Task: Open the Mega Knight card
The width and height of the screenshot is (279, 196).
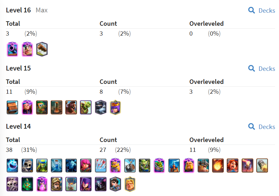Action: point(100,107)
